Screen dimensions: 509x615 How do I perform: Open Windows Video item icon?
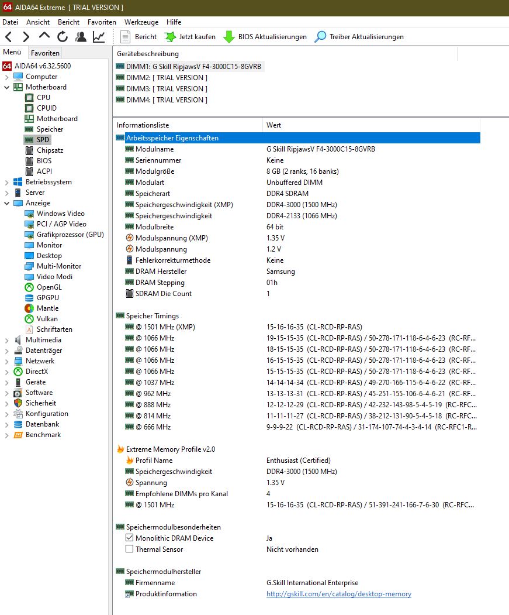[29, 214]
